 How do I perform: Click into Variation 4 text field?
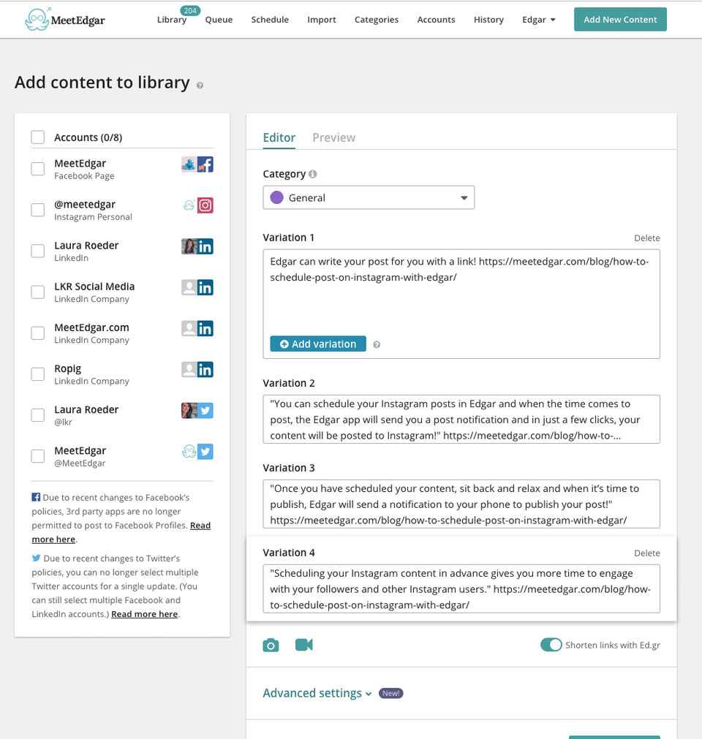coord(461,588)
